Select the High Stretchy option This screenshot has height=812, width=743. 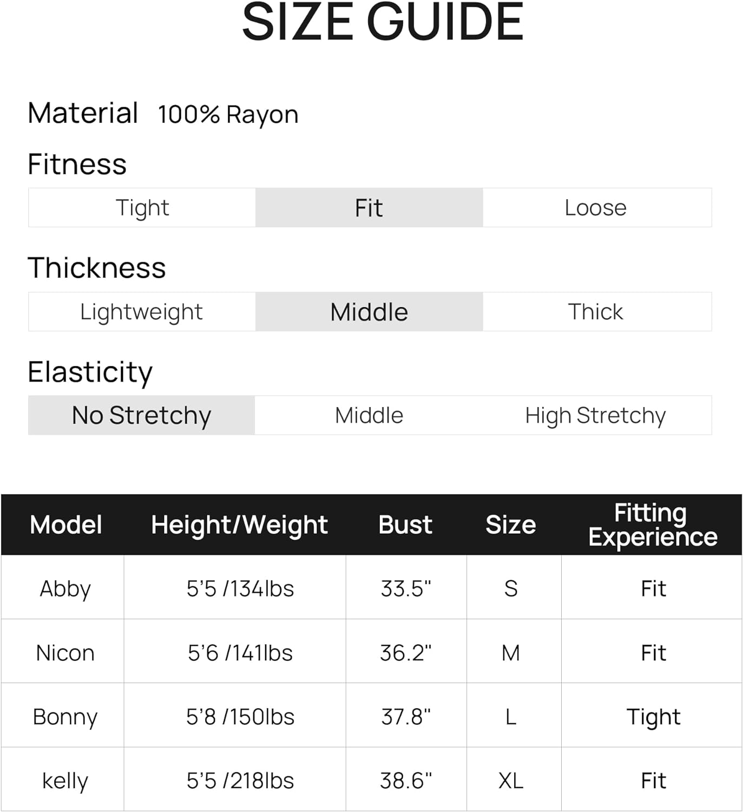point(596,415)
